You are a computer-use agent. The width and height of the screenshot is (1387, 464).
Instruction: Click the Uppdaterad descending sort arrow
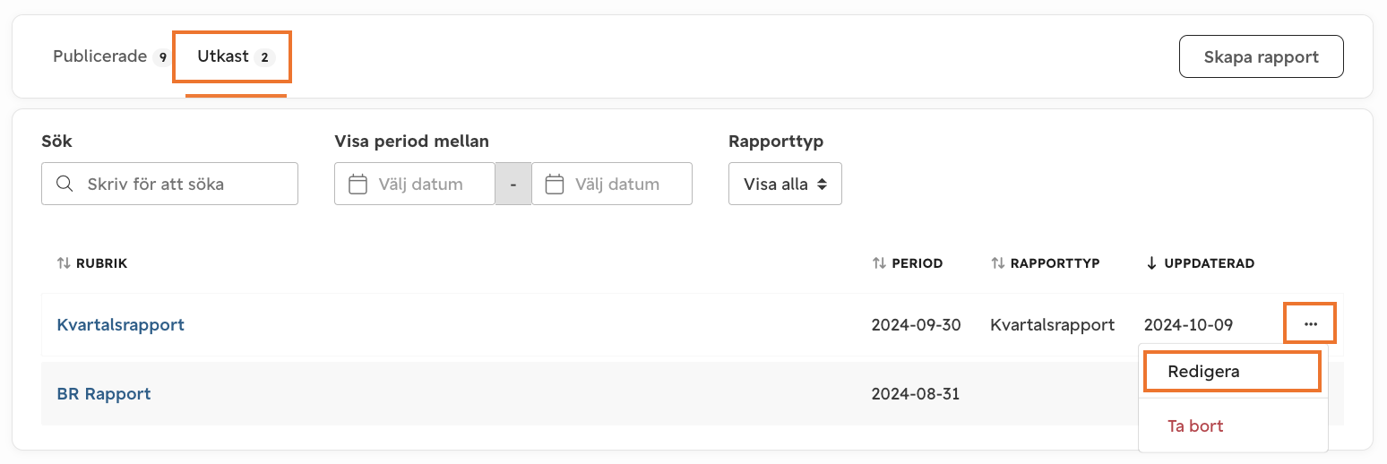tap(1151, 263)
